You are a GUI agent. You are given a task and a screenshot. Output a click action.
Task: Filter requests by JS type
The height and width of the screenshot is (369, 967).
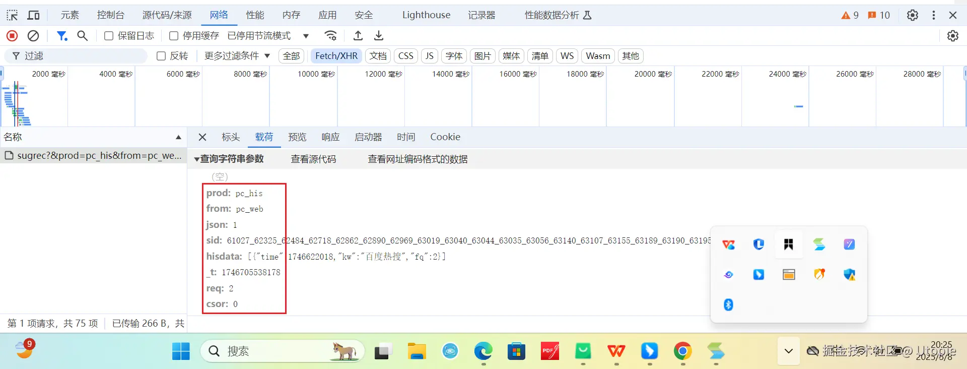pyautogui.click(x=429, y=56)
